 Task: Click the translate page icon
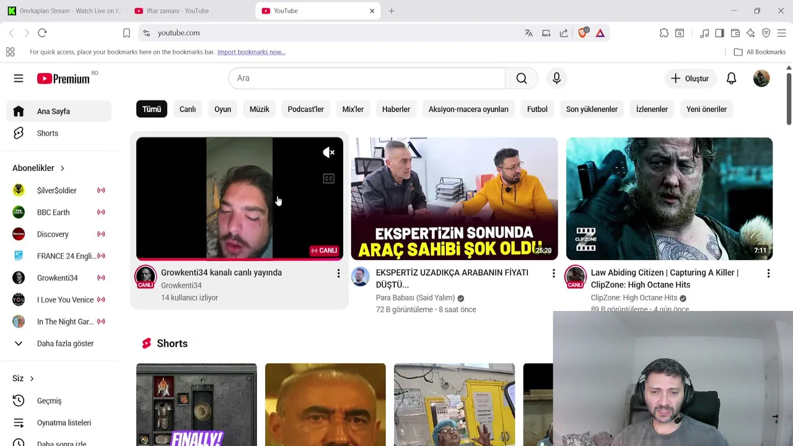[528, 33]
